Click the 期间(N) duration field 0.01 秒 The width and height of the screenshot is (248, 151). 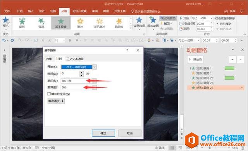click(x=77, y=81)
